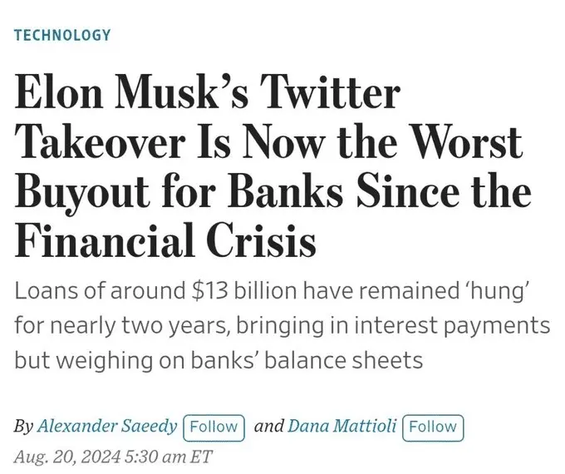Image resolution: width=565 pixels, height=474 pixels.
Task: Follow author Dana Mattioli
Action: pos(432,427)
